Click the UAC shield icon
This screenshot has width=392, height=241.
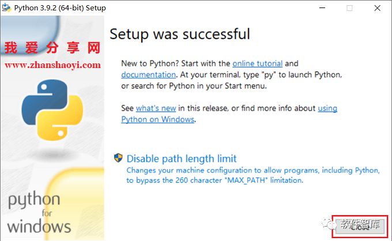118,158
